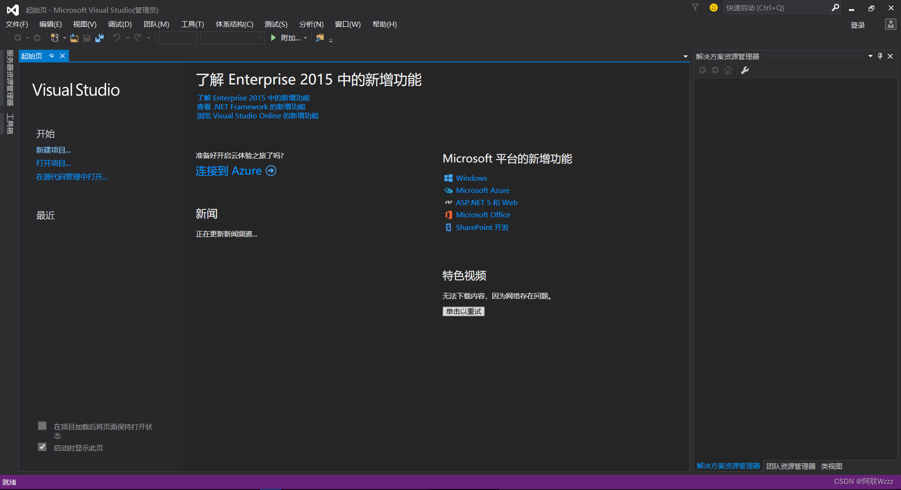Click the 单击以重试 button
Screen dimensions: 901x490
coord(464,312)
